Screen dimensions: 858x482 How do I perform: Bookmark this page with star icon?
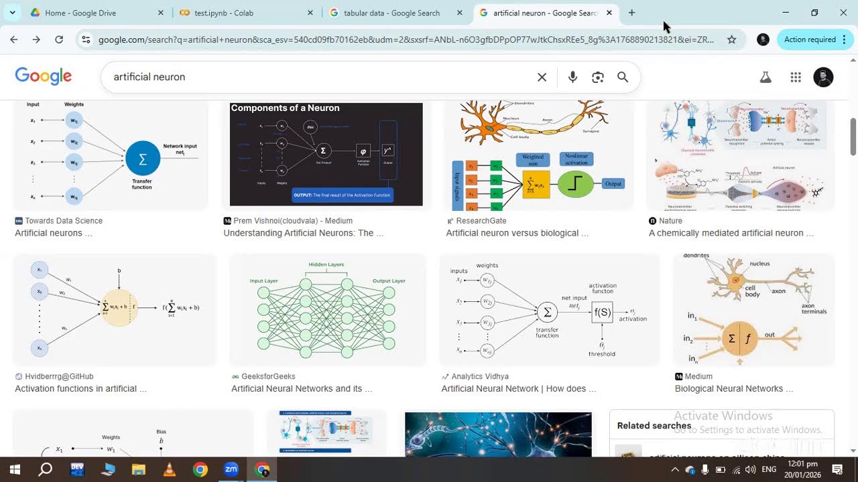coord(732,39)
